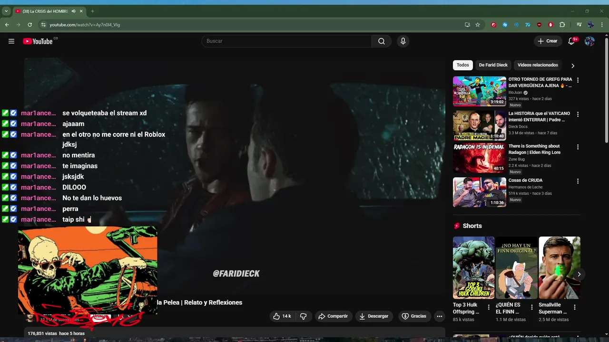The image size is (609, 342).
Task: Click the Buscar search field
Action: 286,41
